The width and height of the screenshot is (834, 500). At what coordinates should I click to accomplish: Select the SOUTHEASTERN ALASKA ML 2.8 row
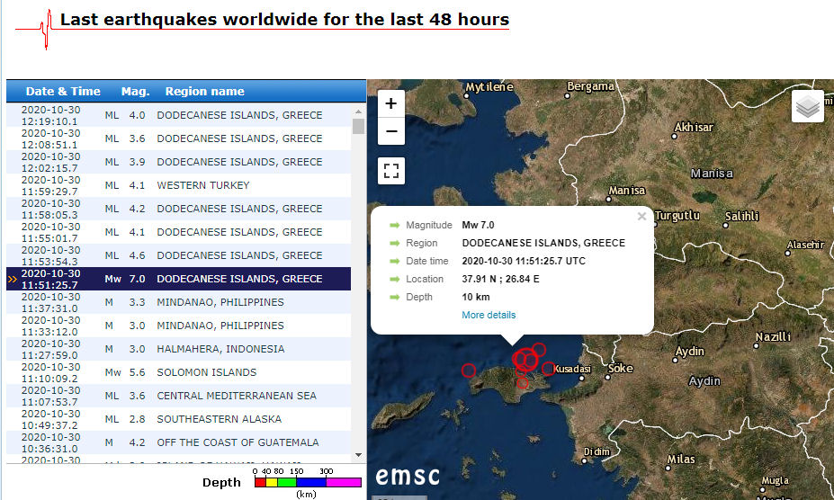[x=179, y=419]
